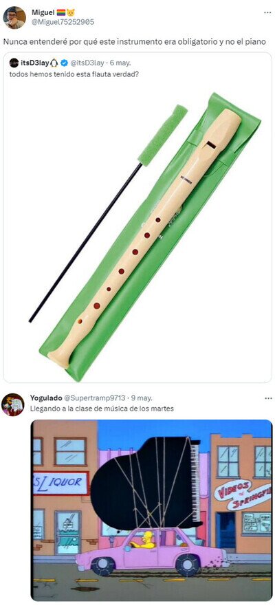The image size is (275, 608).
Task: Click the @Miguel75252905 handle
Action: click(x=63, y=22)
